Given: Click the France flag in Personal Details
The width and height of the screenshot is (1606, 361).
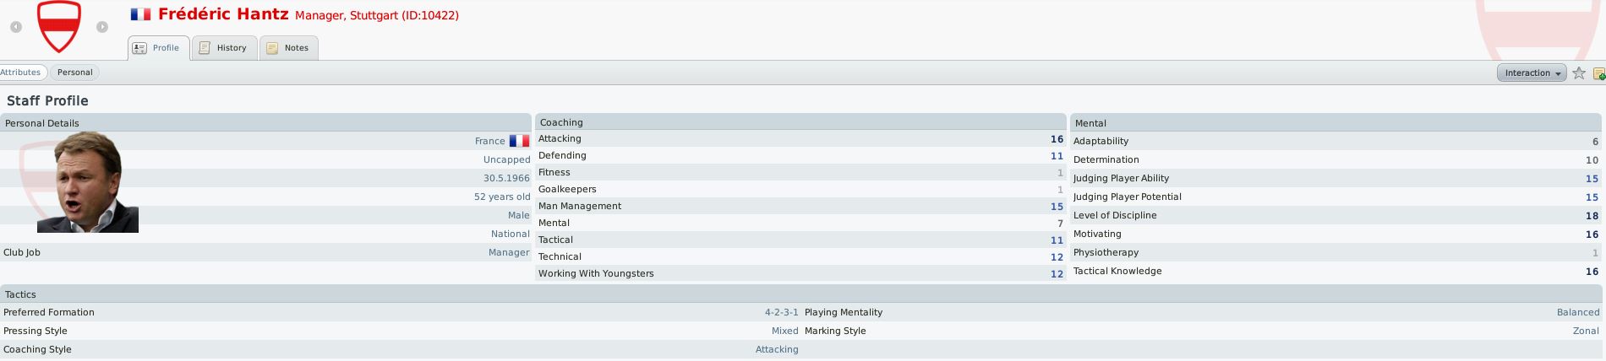Looking at the screenshot, I should tap(519, 141).
